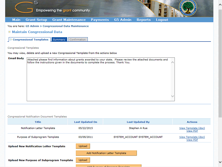Screen dimensions: 222x167
Task: Click the Email Body scroll down arrow
Action: point(173,96)
